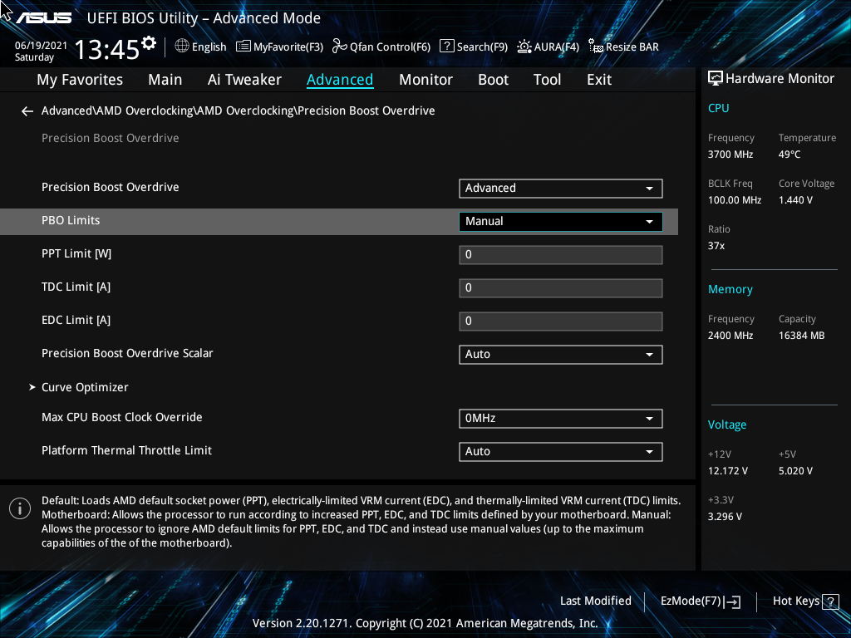Viewport: 851px width, 638px height.
Task: Click the Voltage heading in Hardware Monitor
Action: [726, 425]
